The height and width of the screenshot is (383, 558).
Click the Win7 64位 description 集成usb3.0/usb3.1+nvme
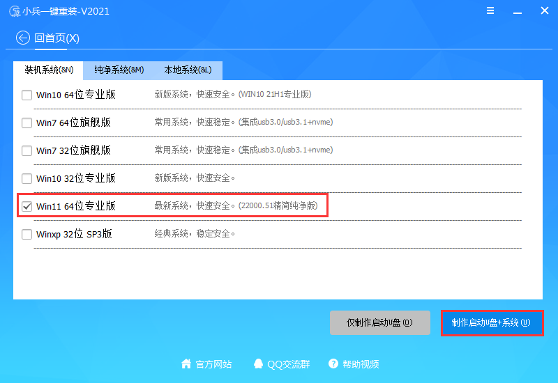[x=285, y=122]
